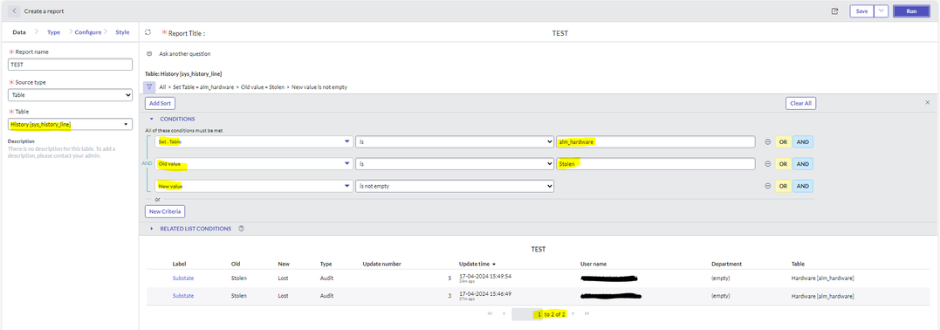Click the alm_hardware value field
Screen dimensions: 940x330
pos(655,142)
